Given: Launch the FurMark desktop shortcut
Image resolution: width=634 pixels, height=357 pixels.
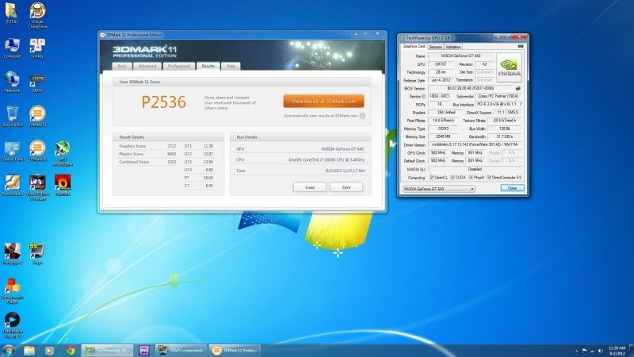Looking at the screenshot, I should (x=63, y=185).
